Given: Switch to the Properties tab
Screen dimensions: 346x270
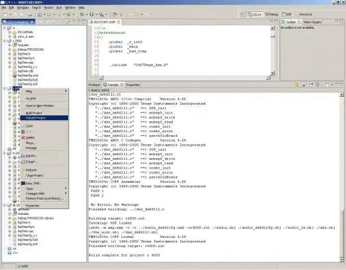Looking at the screenshot, I should pyautogui.click(x=133, y=85).
